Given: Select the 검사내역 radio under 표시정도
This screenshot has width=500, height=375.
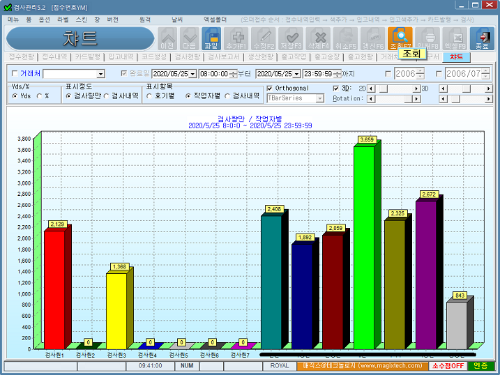Looking at the screenshot, I should 106,96.
